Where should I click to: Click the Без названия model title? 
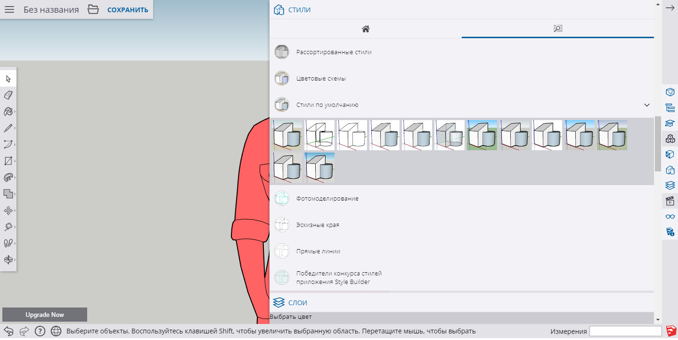[51, 9]
